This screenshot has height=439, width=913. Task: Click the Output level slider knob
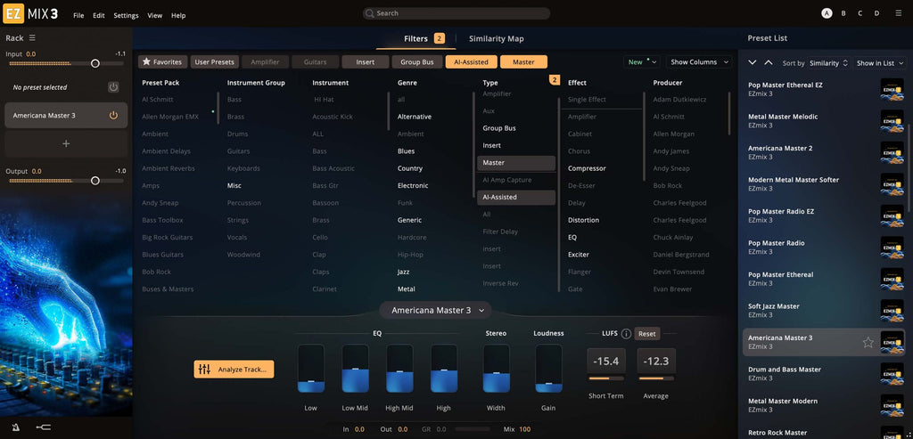[95, 181]
